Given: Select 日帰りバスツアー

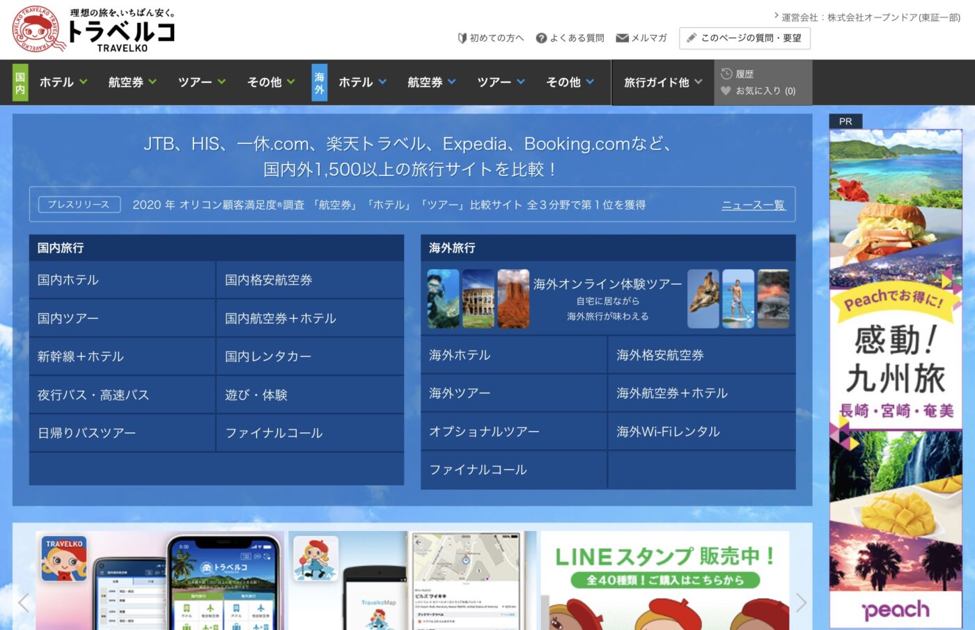Looking at the screenshot, I should [x=122, y=433].
